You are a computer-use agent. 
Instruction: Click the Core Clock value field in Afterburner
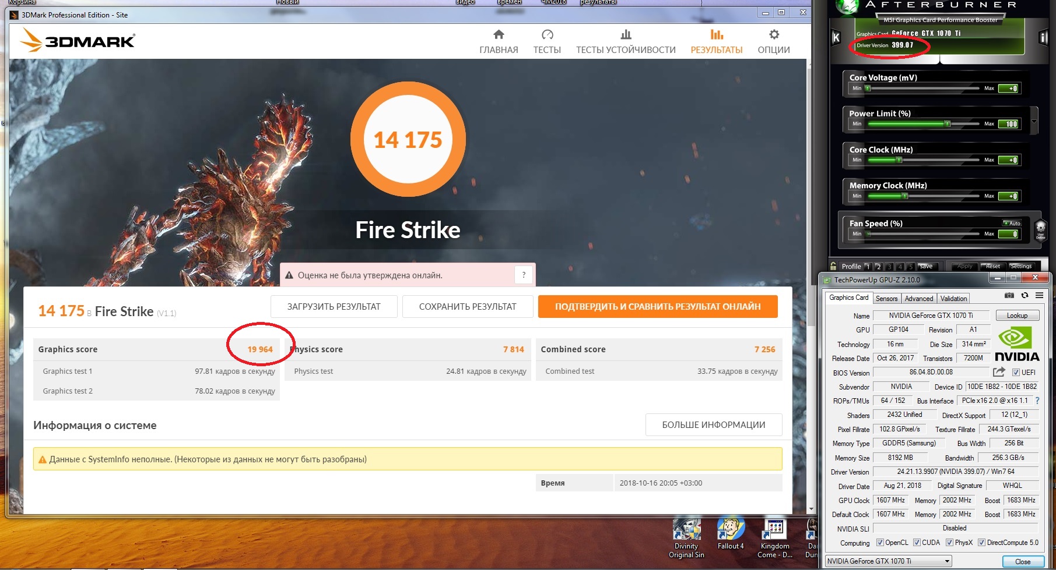pyautogui.click(x=1008, y=160)
